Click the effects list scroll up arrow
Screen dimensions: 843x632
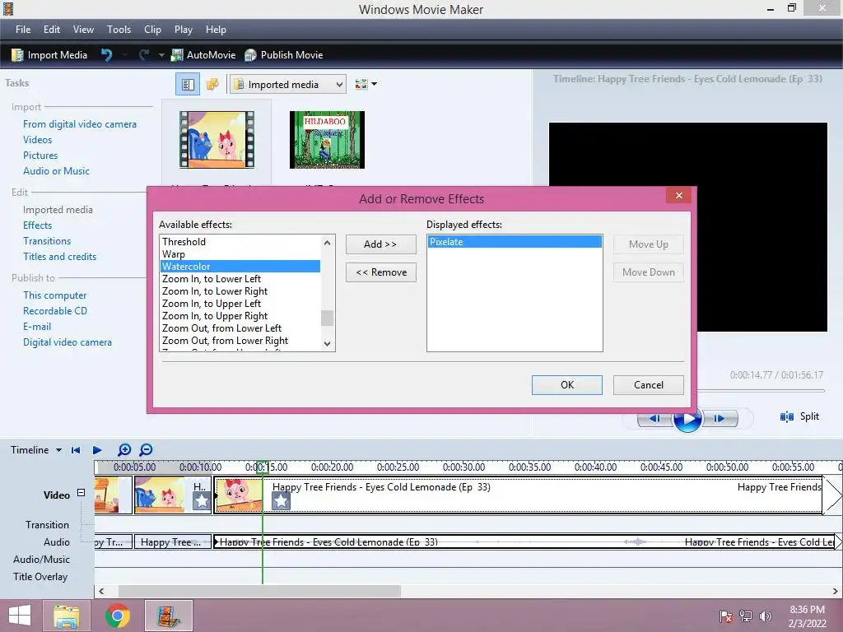327,243
